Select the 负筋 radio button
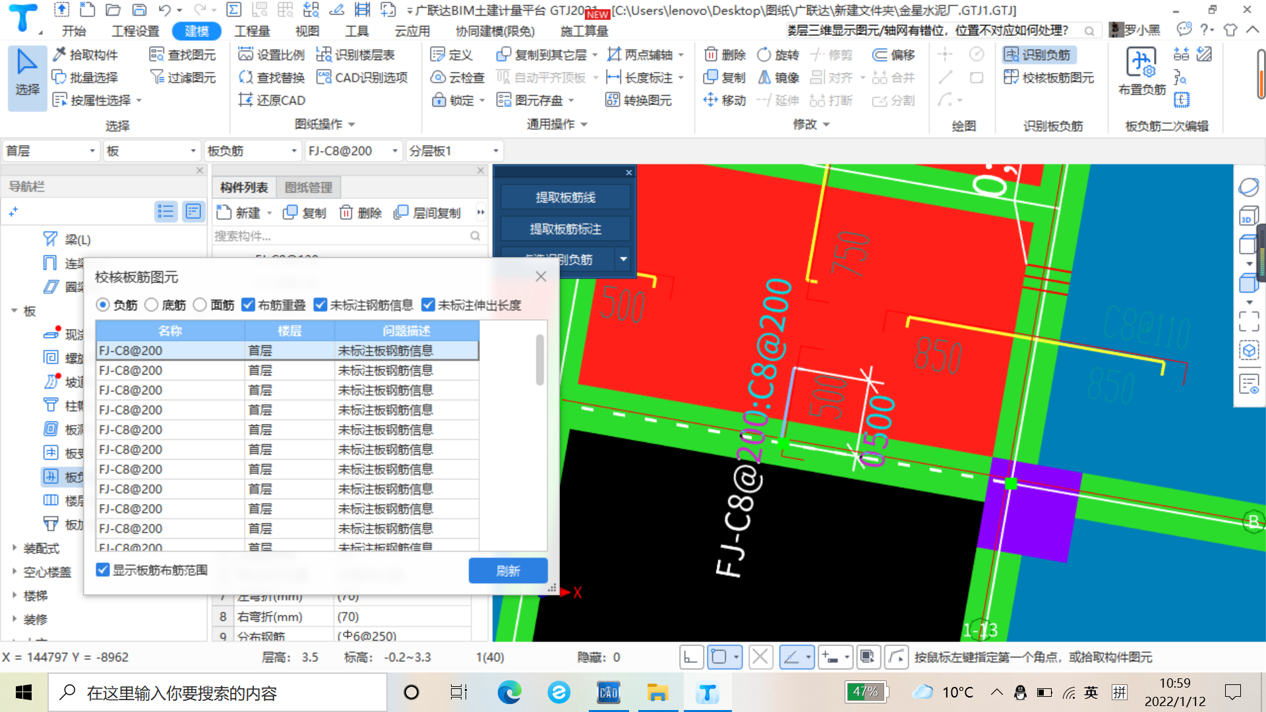 103,305
